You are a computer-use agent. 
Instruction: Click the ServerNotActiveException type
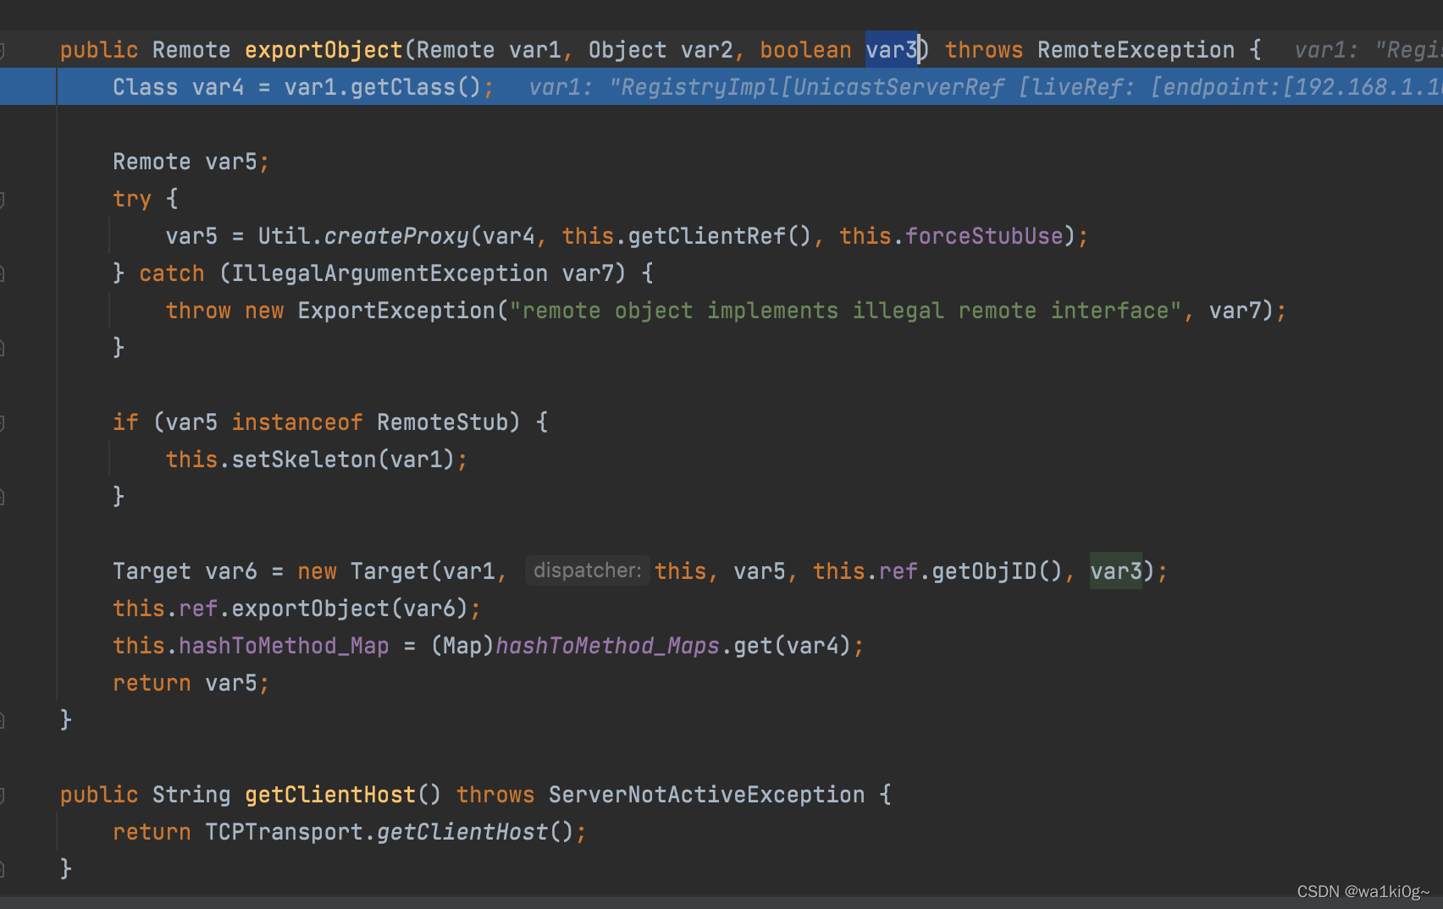tap(706, 795)
